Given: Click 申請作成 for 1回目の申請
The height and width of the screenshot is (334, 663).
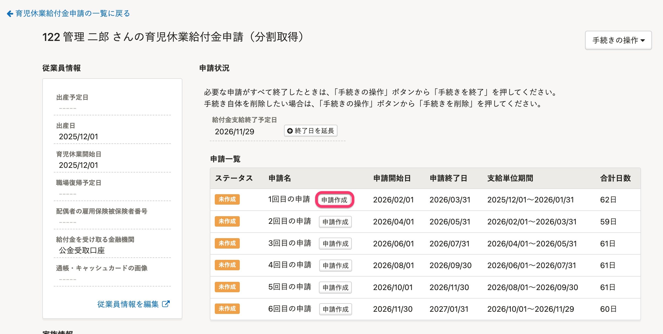Looking at the screenshot, I should click(x=334, y=200).
